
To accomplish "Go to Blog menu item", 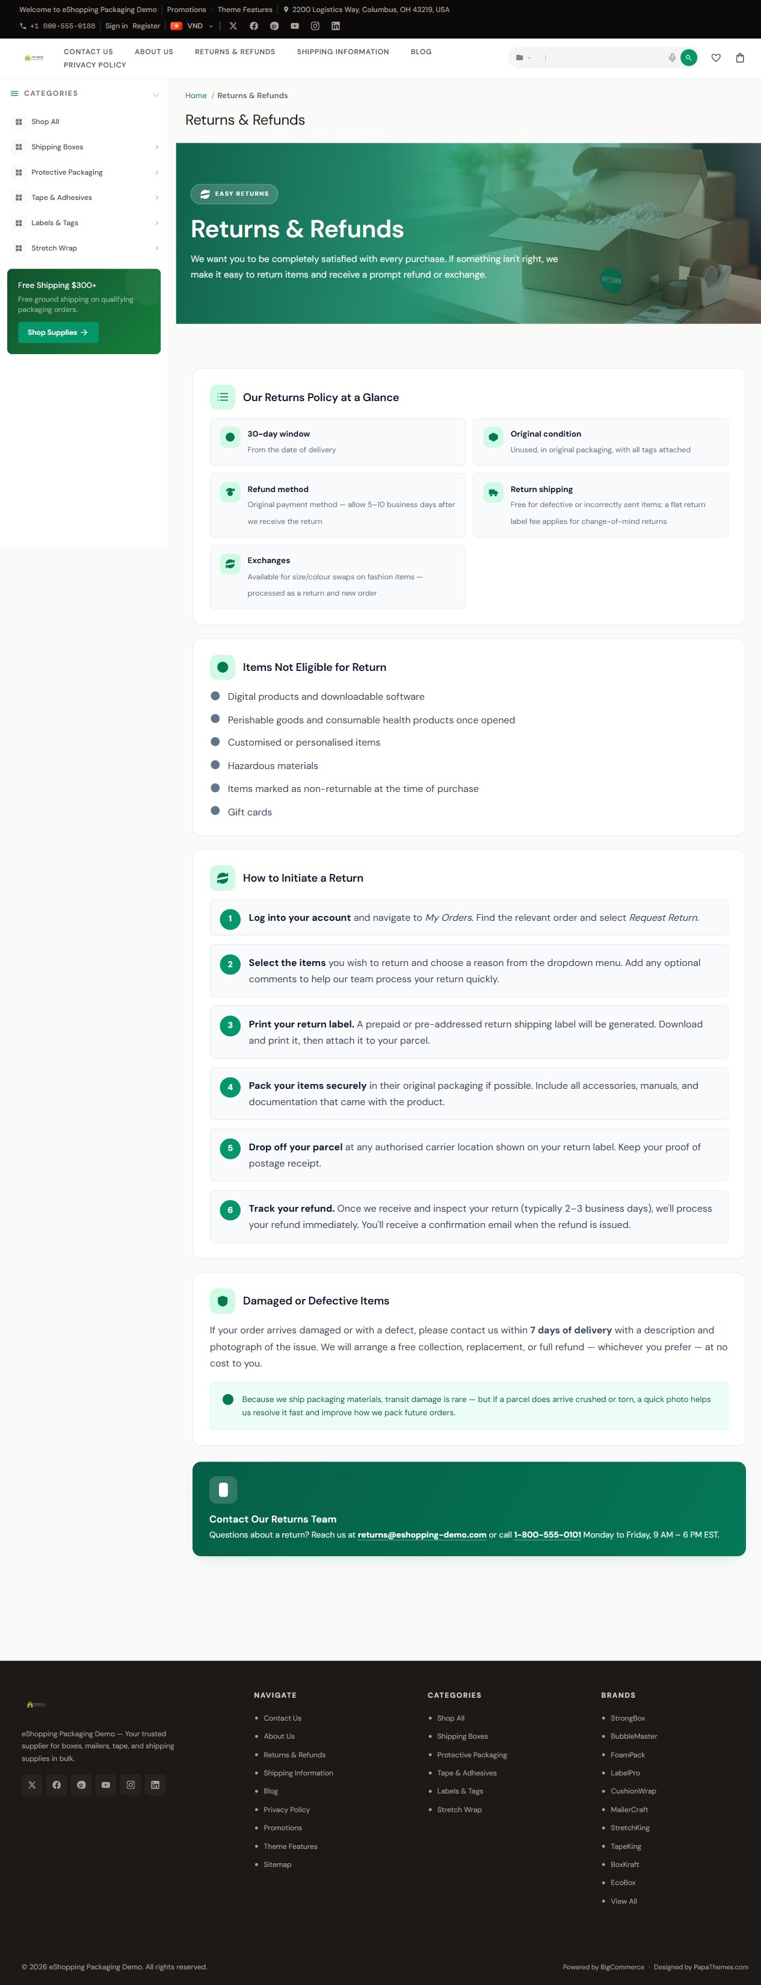I will 421,52.
